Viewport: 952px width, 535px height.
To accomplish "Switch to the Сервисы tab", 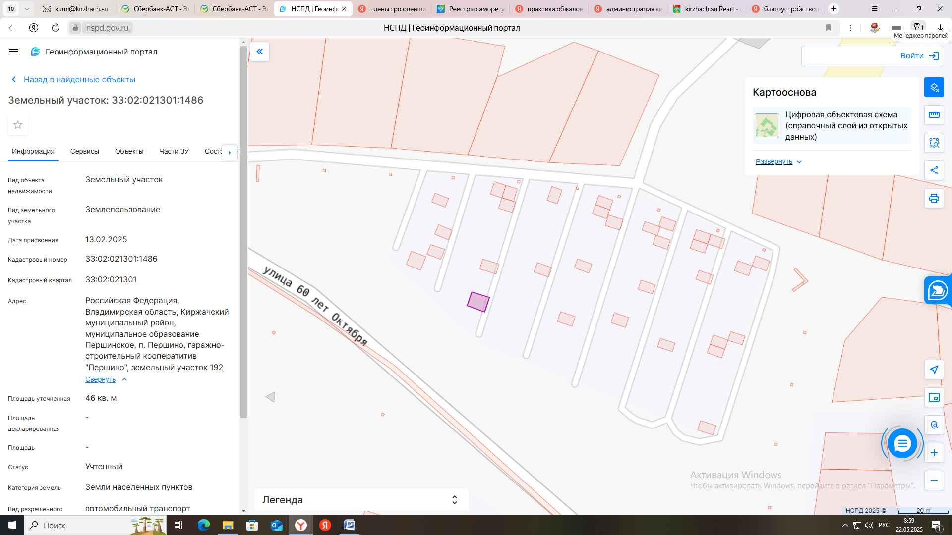I will point(84,151).
